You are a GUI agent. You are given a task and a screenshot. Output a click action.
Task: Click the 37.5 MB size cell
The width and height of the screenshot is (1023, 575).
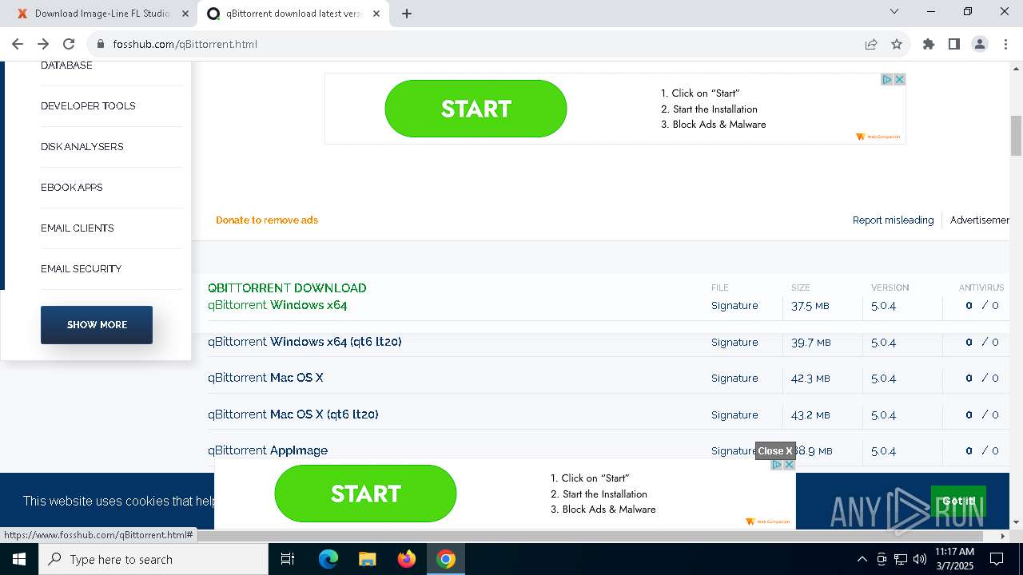click(x=810, y=306)
